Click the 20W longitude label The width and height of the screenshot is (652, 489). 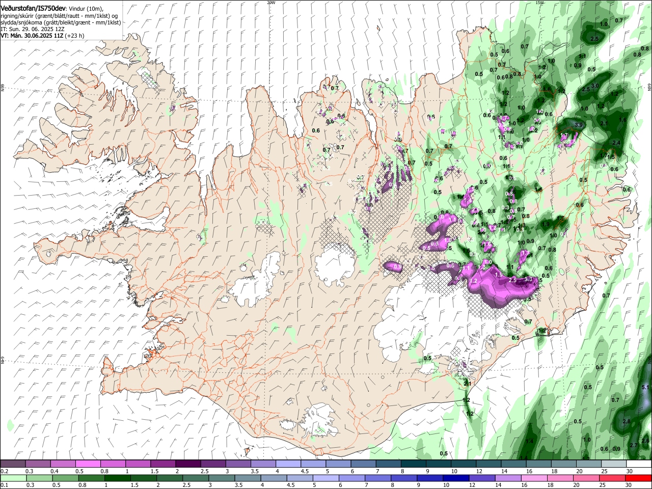(271, 2)
